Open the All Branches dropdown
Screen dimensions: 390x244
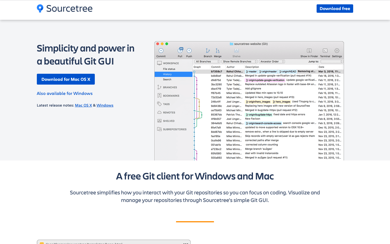[207, 62]
